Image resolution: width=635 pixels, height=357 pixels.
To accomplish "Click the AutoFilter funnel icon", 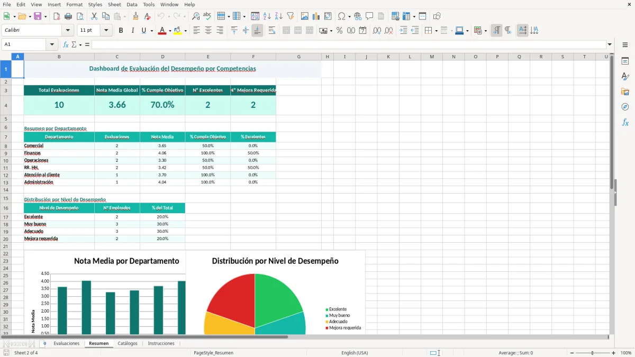I will 290,16.
